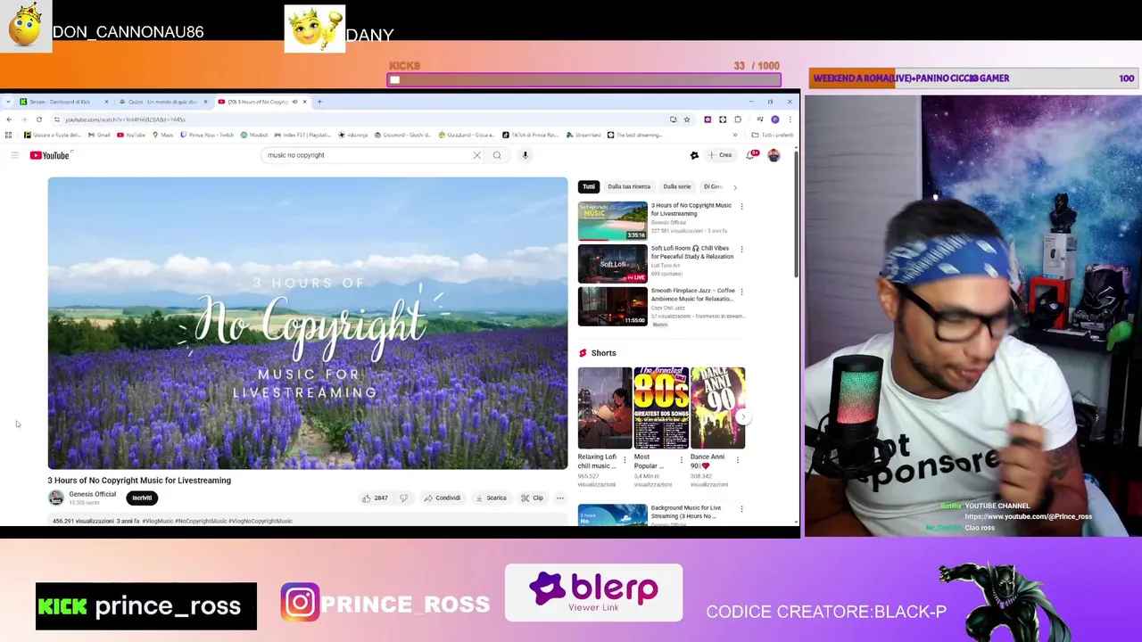
Task: Open Prince_Ross Twitch bookmark
Action: coord(207,136)
